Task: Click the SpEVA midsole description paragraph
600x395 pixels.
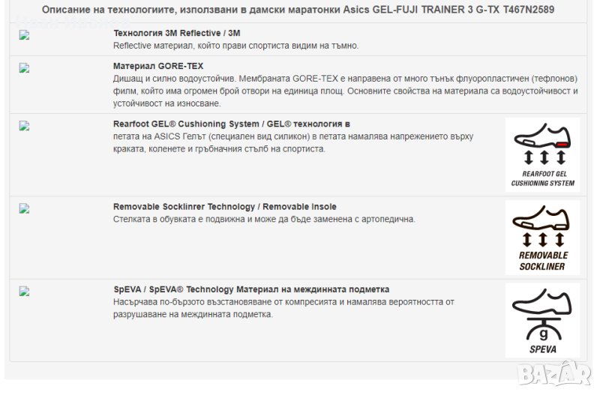Action: pos(283,308)
